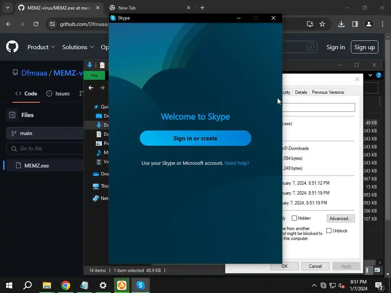Reload the page in Chrome
This screenshot has height=293, width=391.
click(x=36, y=24)
